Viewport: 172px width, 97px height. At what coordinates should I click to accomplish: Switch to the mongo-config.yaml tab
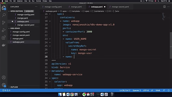53,7
